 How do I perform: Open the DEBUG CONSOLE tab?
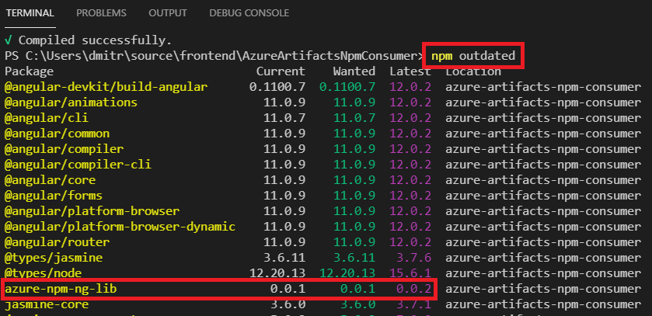[x=249, y=13]
